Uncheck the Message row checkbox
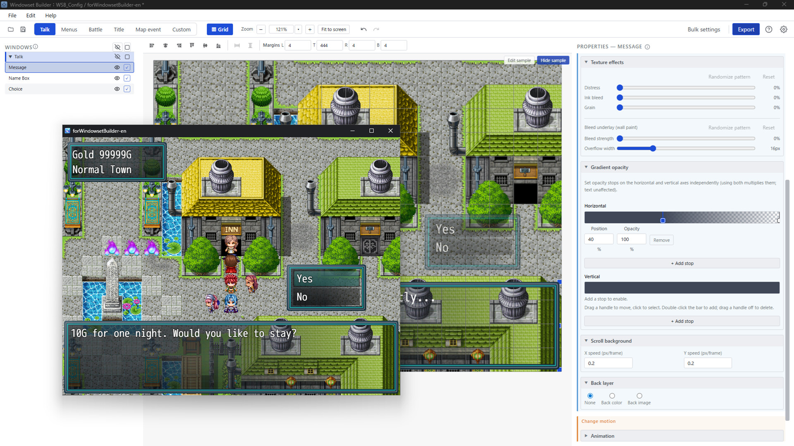This screenshot has width=794, height=446. point(127,67)
